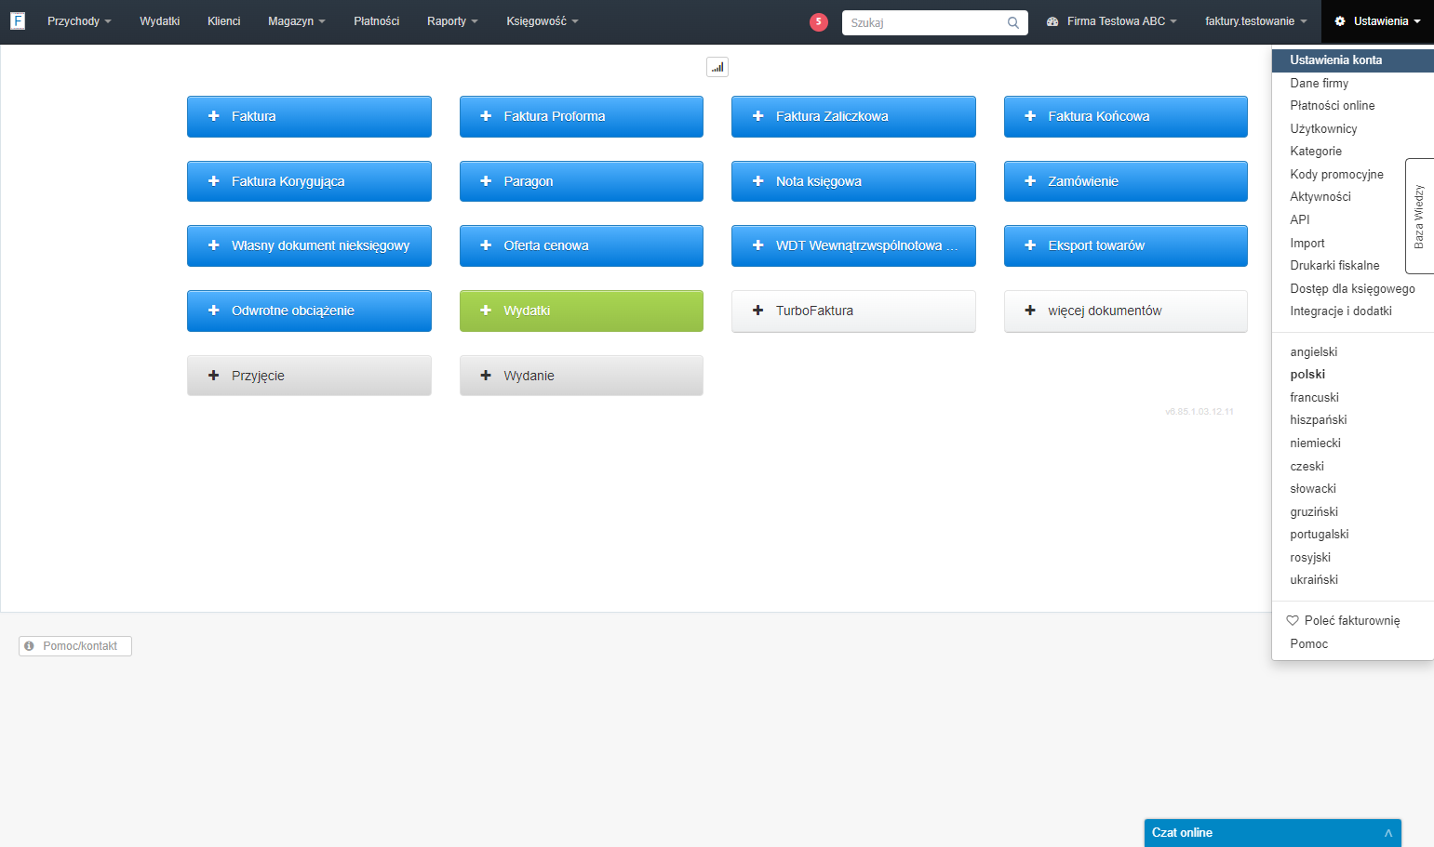This screenshot has height=847, width=1434.
Task: Click the Pomoc/kontakt button
Action: pos(75,646)
